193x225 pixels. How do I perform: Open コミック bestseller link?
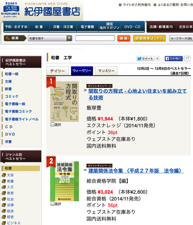12,96
